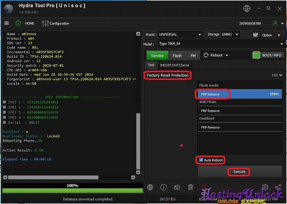This screenshot has height=204, width=287.
Task: Open settings gear icon at bottom
Action: [x=265, y=187]
